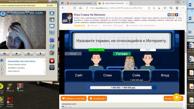The width and height of the screenshot is (194, 109).
Task: Open McAfee Security desktop shortcut
Action: click(x=10, y=102)
